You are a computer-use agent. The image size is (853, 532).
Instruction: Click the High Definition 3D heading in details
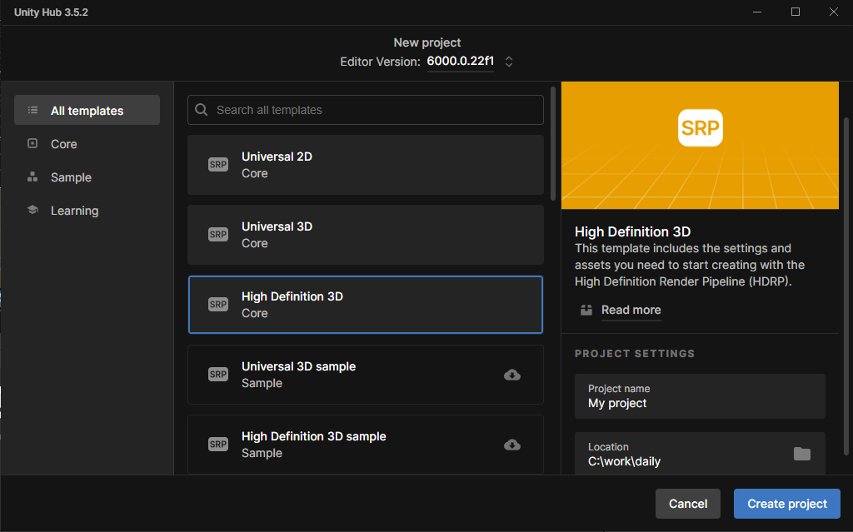point(633,231)
